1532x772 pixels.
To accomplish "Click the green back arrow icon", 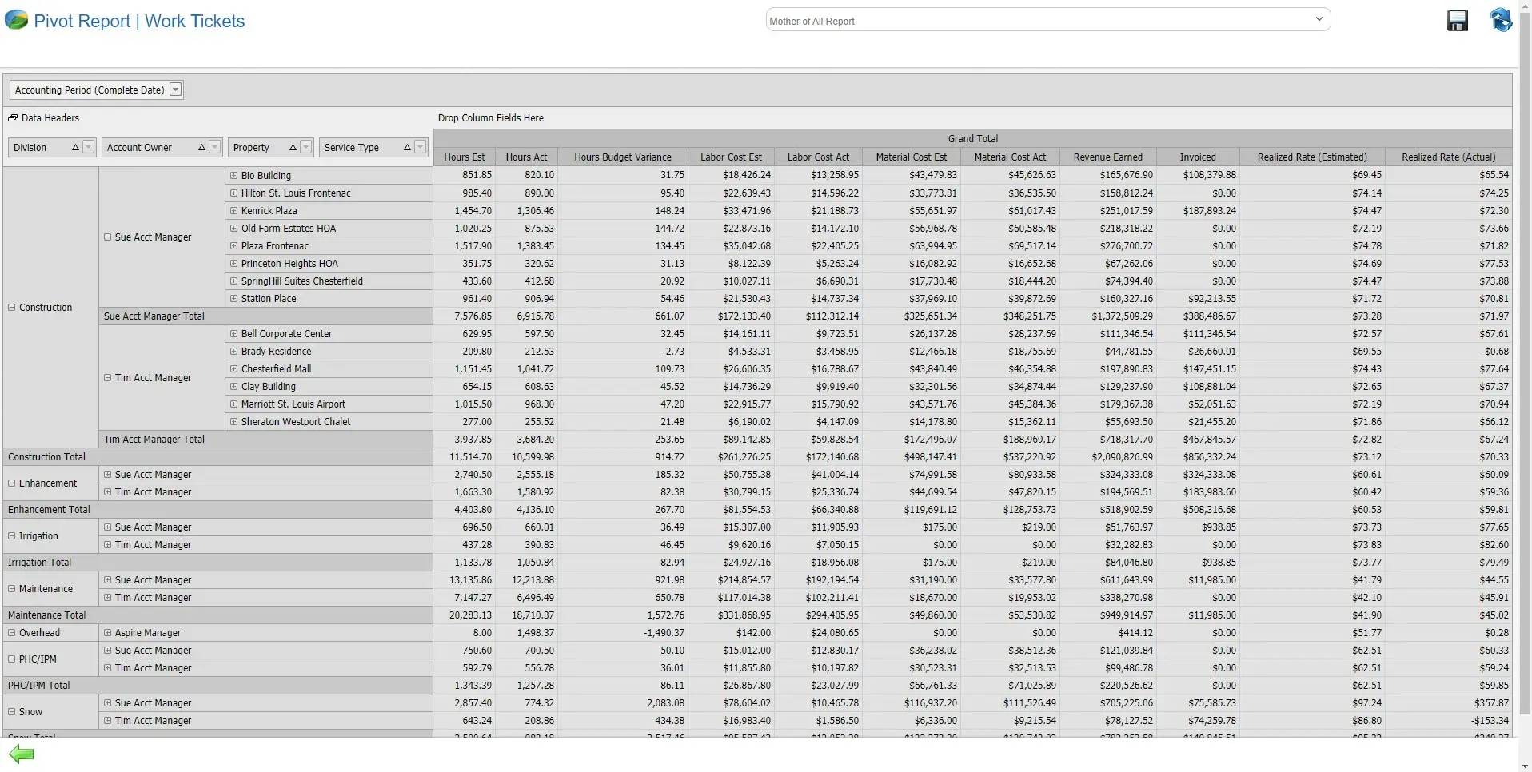I will pos(22,754).
